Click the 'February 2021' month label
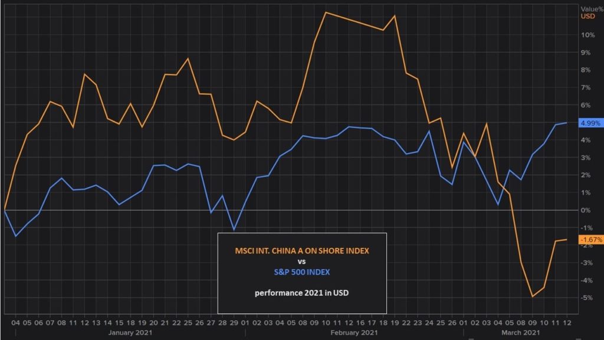This screenshot has height=340, width=604. 354,332
